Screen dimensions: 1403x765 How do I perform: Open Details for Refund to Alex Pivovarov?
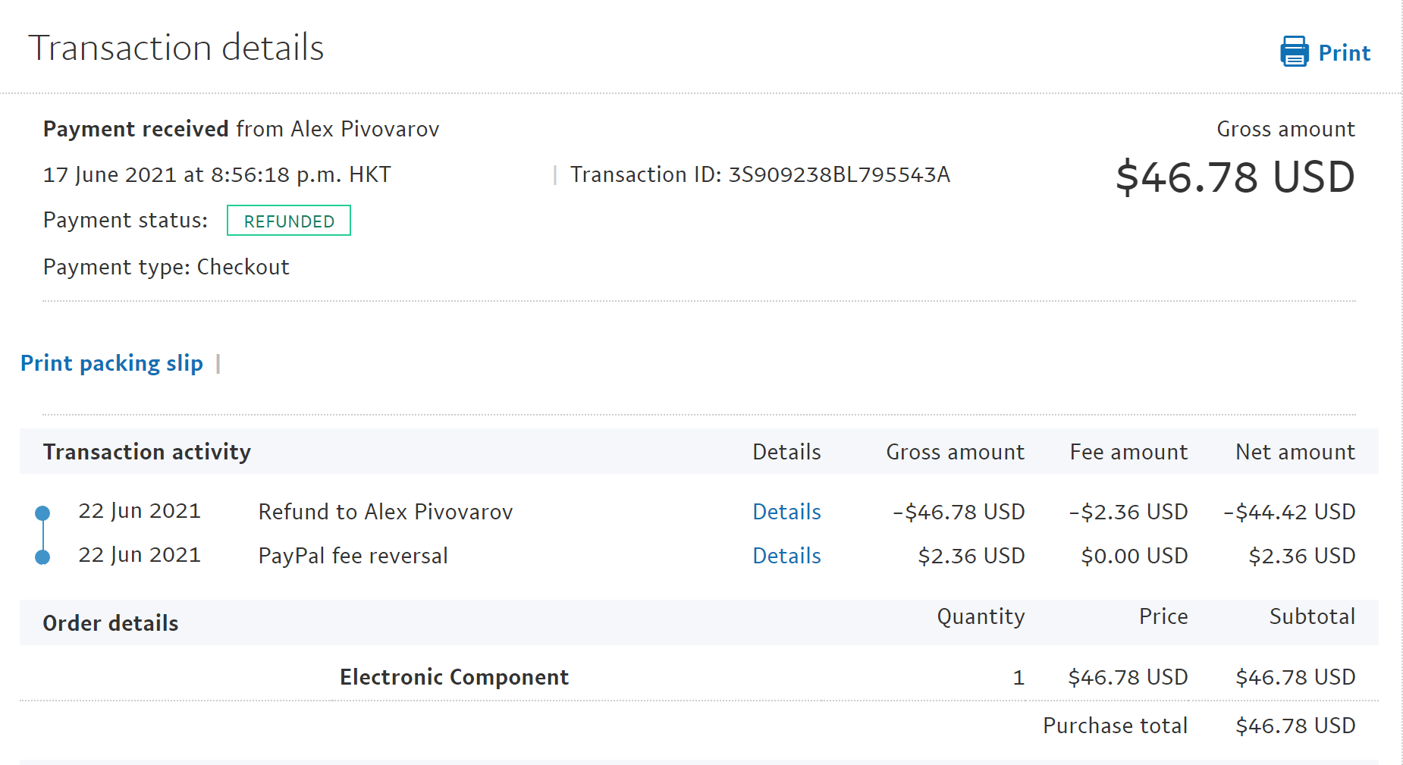pyautogui.click(x=786, y=512)
